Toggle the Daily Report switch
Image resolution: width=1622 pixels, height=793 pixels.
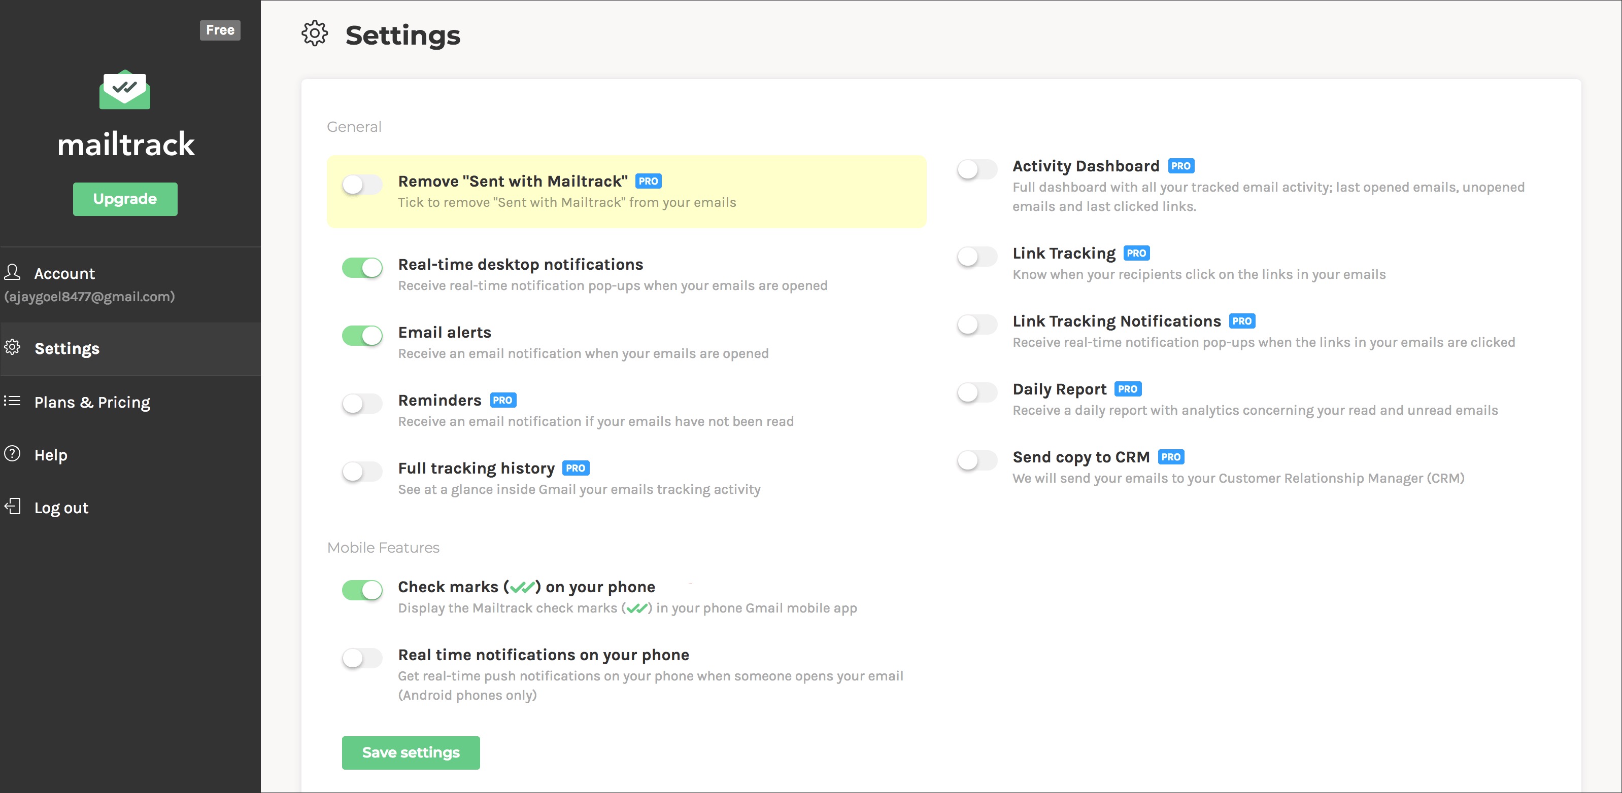(x=977, y=392)
